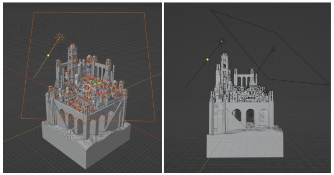Select the stone base block in left viewport
This screenshot has width=334, height=175.
(86, 145)
